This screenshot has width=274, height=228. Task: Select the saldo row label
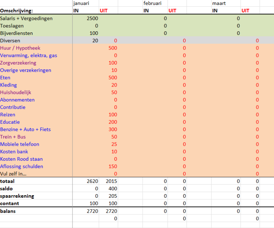(x=6, y=188)
